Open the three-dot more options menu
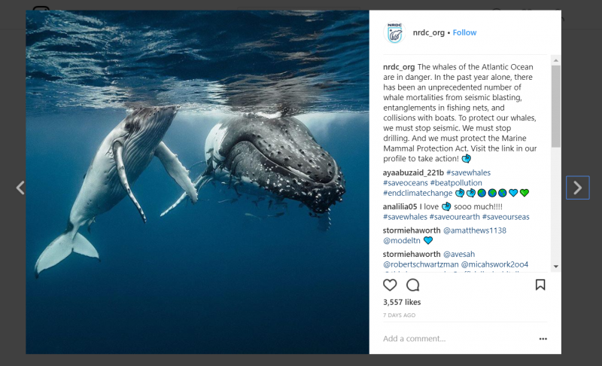 click(x=543, y=339)
